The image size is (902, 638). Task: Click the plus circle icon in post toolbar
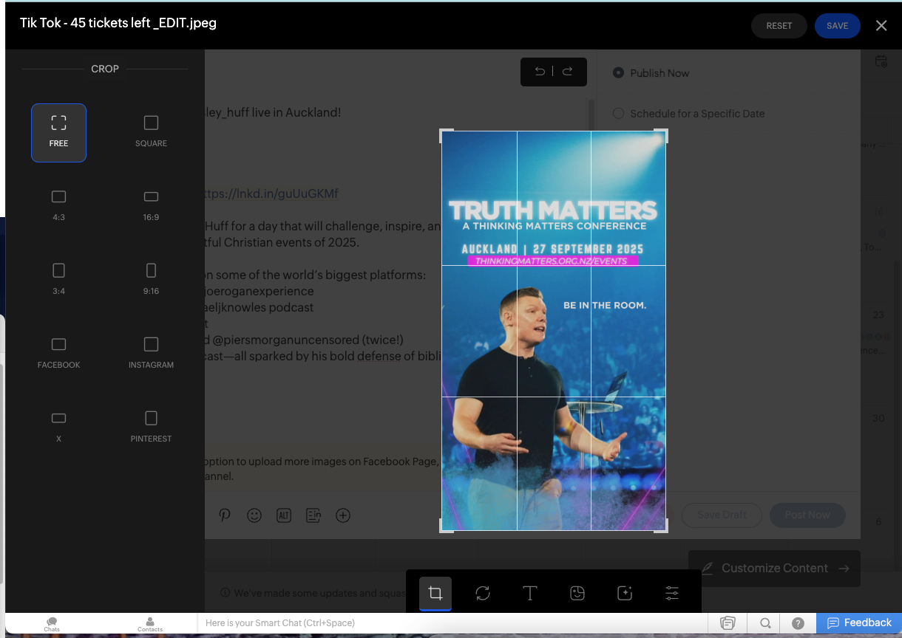click(x=343, y=515)
